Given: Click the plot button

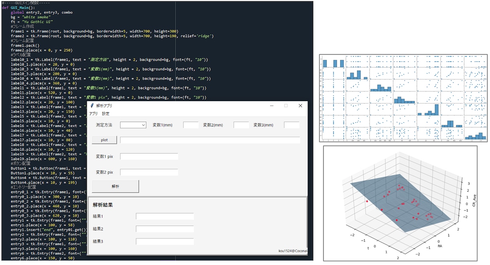Looking at the screenshot, I should click(x=104, y=140).
